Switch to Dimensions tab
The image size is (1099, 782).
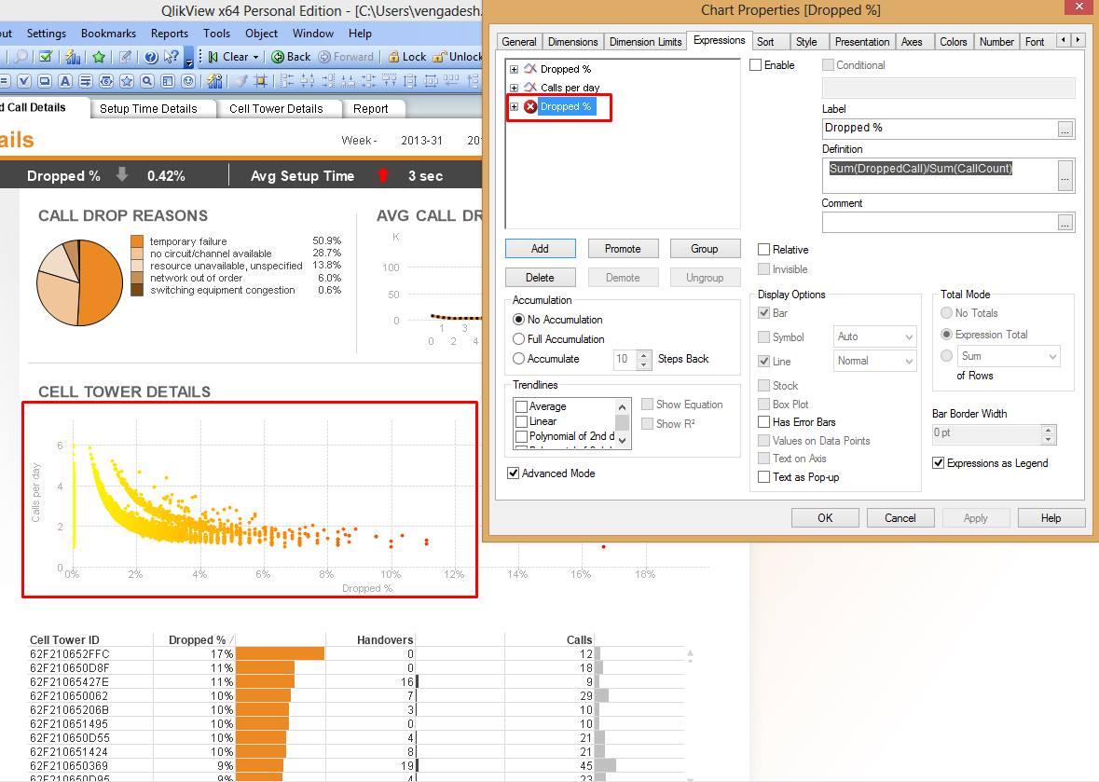point(572,42)
